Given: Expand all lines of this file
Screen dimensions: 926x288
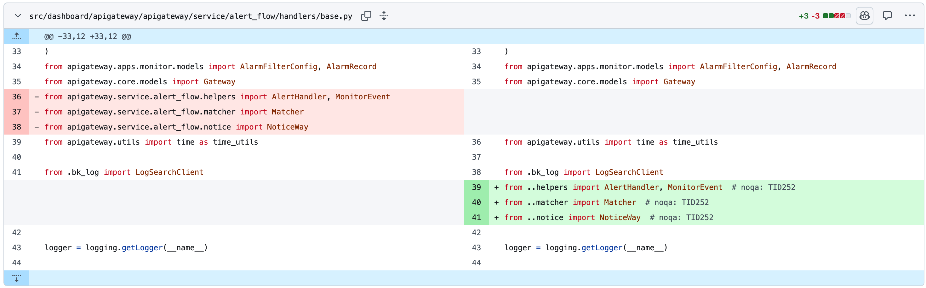Looking at the screenshot, I should pyautogui.click(x=384, y=16).
